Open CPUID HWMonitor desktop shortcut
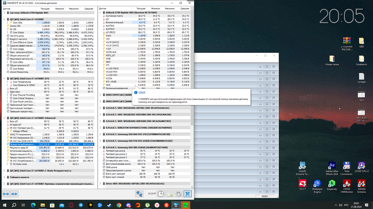 [346, 186]
